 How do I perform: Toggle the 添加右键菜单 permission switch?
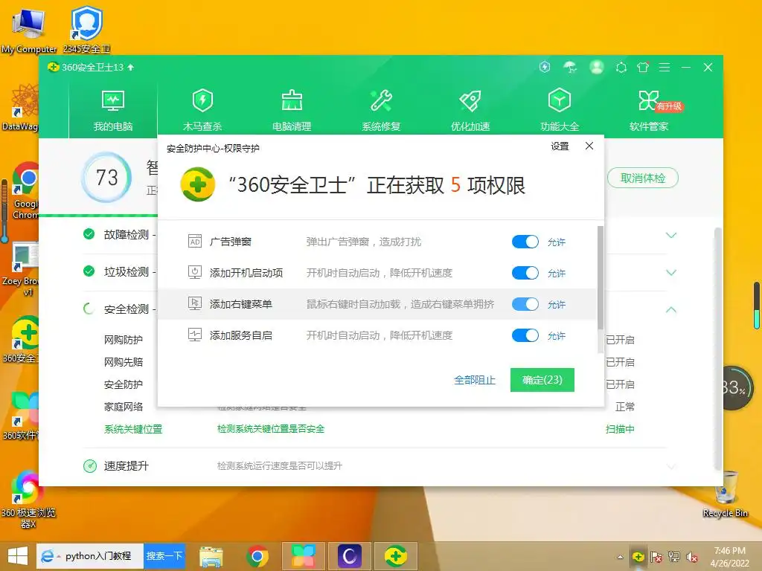coord(525,304)
